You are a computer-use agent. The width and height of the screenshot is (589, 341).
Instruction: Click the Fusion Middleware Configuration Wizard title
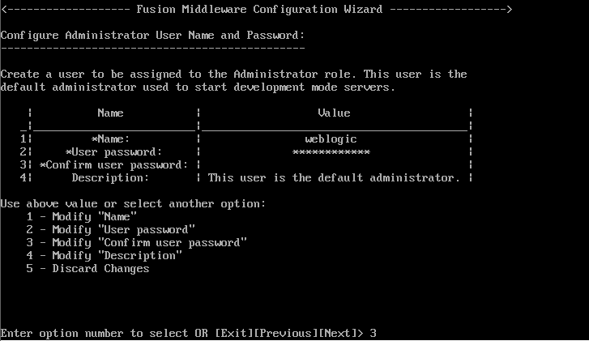[259, 10]
